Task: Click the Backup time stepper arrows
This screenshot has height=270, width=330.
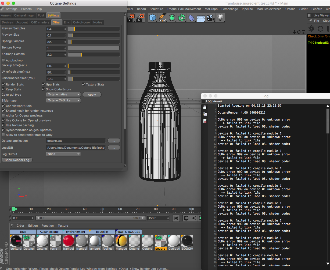Action: click(x=65, y=66)
